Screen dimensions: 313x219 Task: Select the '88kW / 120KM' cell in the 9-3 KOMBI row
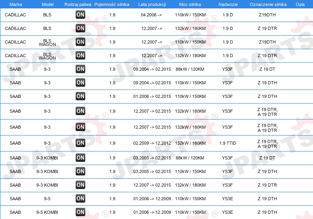[190, 158]
